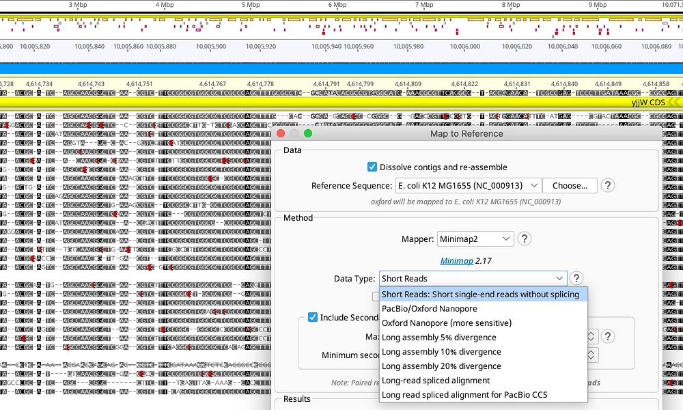Uncheck Dissolve contigs and re-assemble
683x410 pixels.
(371, 167)
